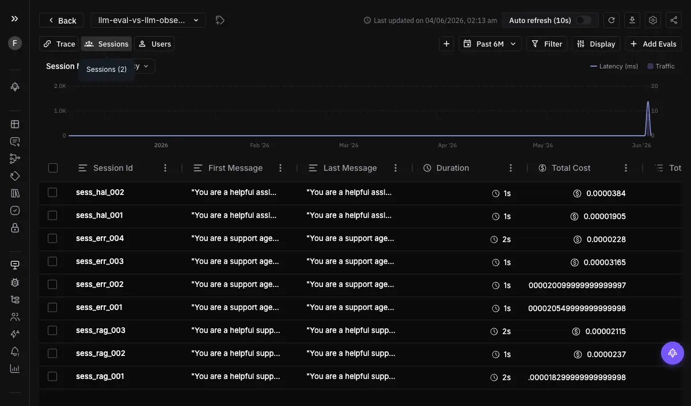This screenshot has width=691, height=406.
Task: Switch to the Users tab
Action: click(x=154, y=44)
